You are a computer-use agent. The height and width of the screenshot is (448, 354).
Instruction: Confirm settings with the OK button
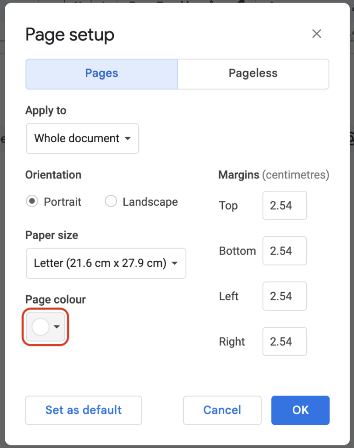click(x=300, y=410)
